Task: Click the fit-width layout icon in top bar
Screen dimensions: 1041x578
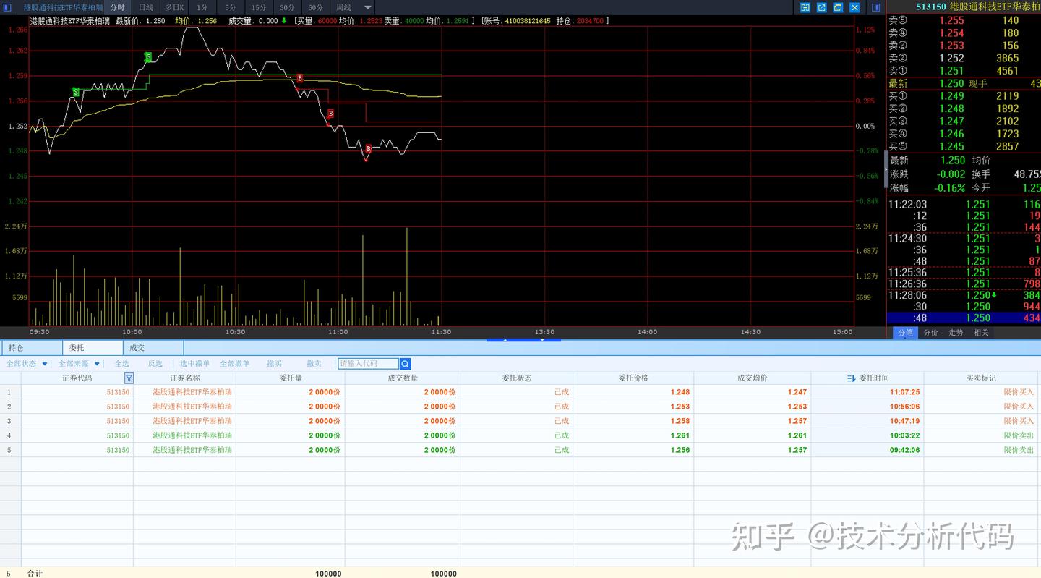Action: click(805, 7)
